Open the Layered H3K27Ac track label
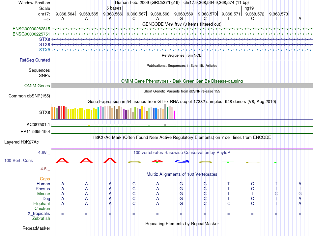The height and width of the screenshot is (236, 313). click(x=21, y=142)
